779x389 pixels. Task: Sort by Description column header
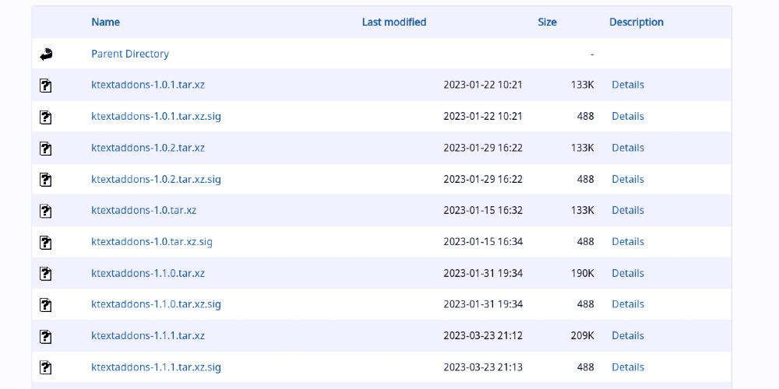[636, 22]
